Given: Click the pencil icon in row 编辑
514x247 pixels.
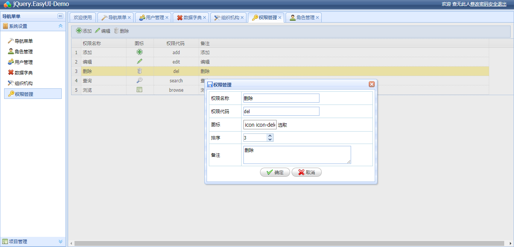Looking at the screenshot, I should 140,61.
